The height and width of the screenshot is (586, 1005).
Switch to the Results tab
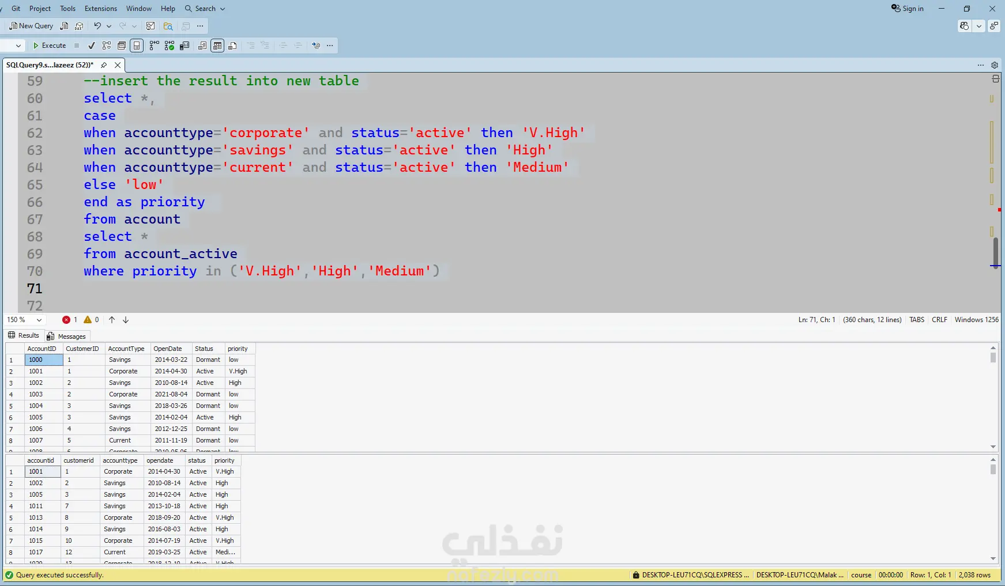pos(24,335)
